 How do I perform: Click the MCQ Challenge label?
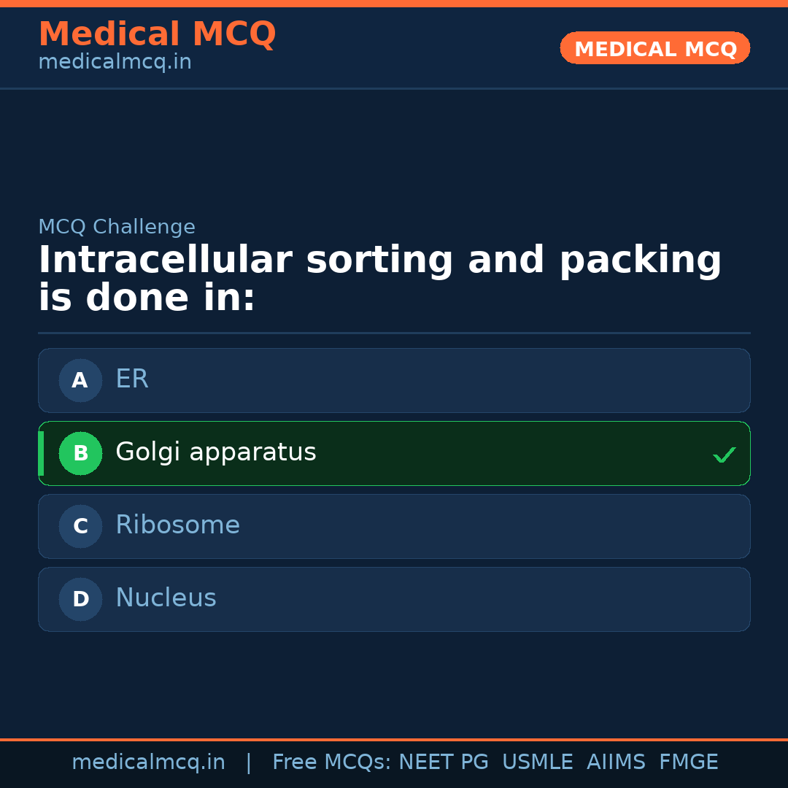tap(117, 227)
